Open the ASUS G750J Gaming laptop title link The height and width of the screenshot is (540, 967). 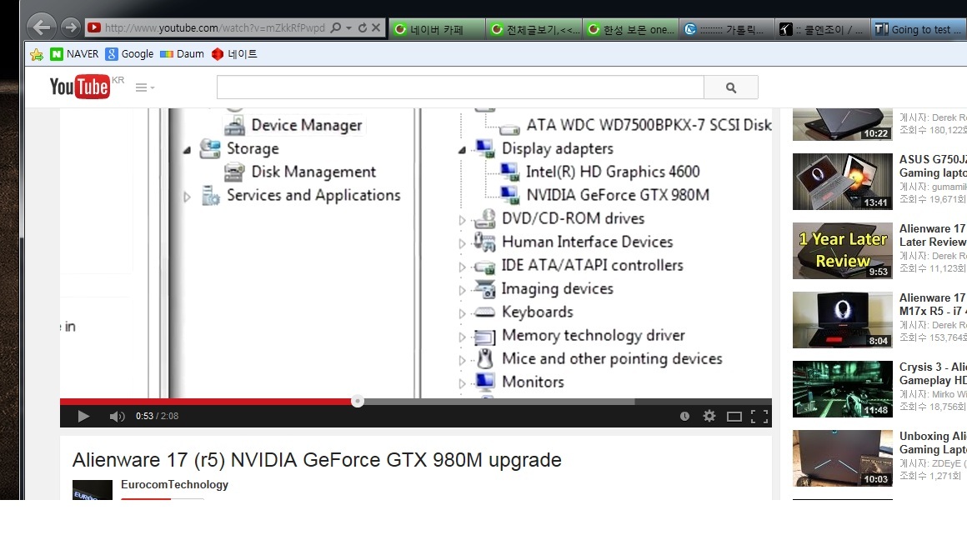[933, 166]
